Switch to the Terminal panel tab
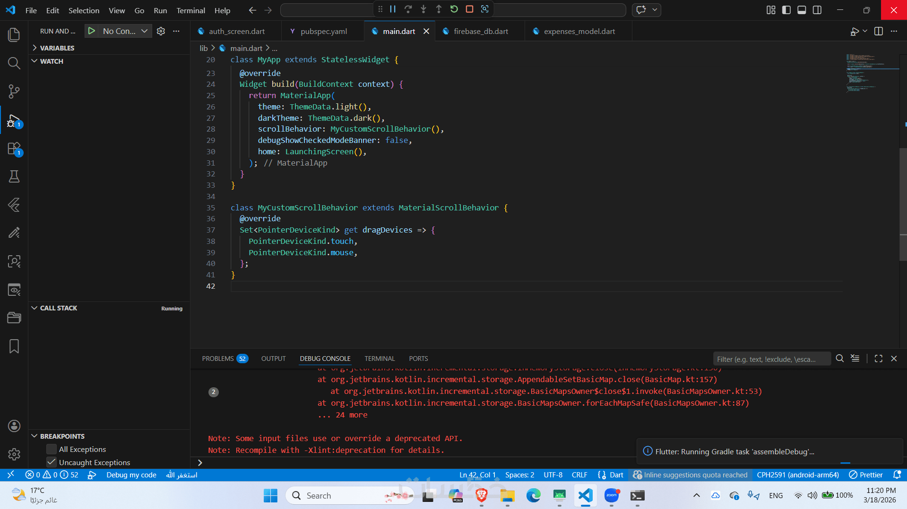Screen dimensions: 907x509 tap(379, 359)
